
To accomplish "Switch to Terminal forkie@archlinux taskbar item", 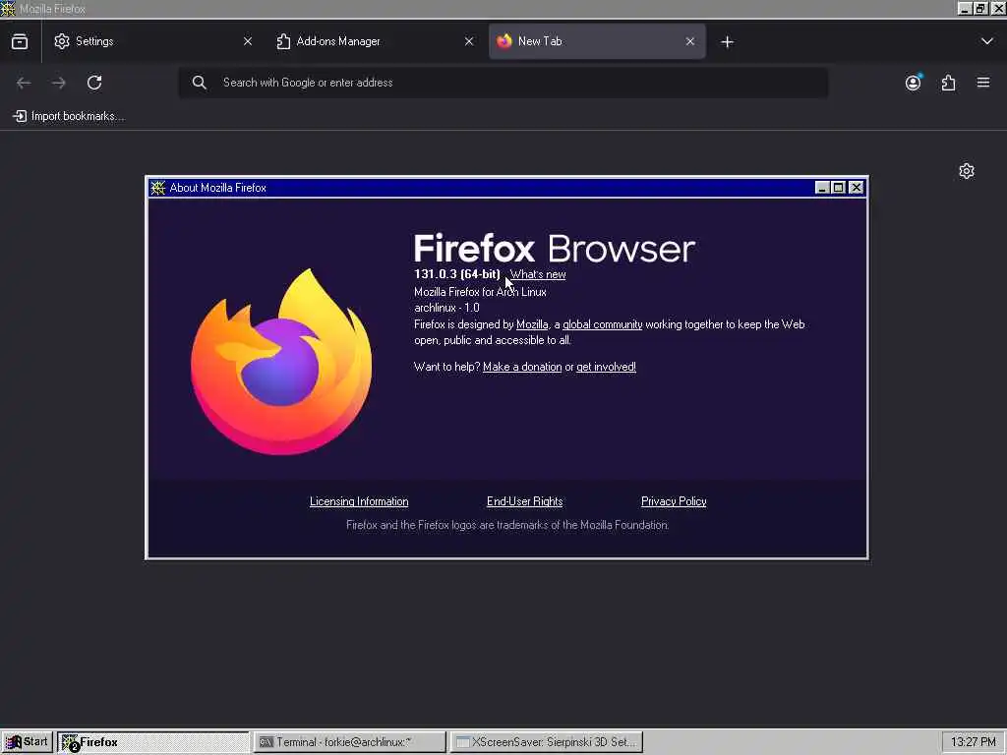I will click(x=350, y=742).
